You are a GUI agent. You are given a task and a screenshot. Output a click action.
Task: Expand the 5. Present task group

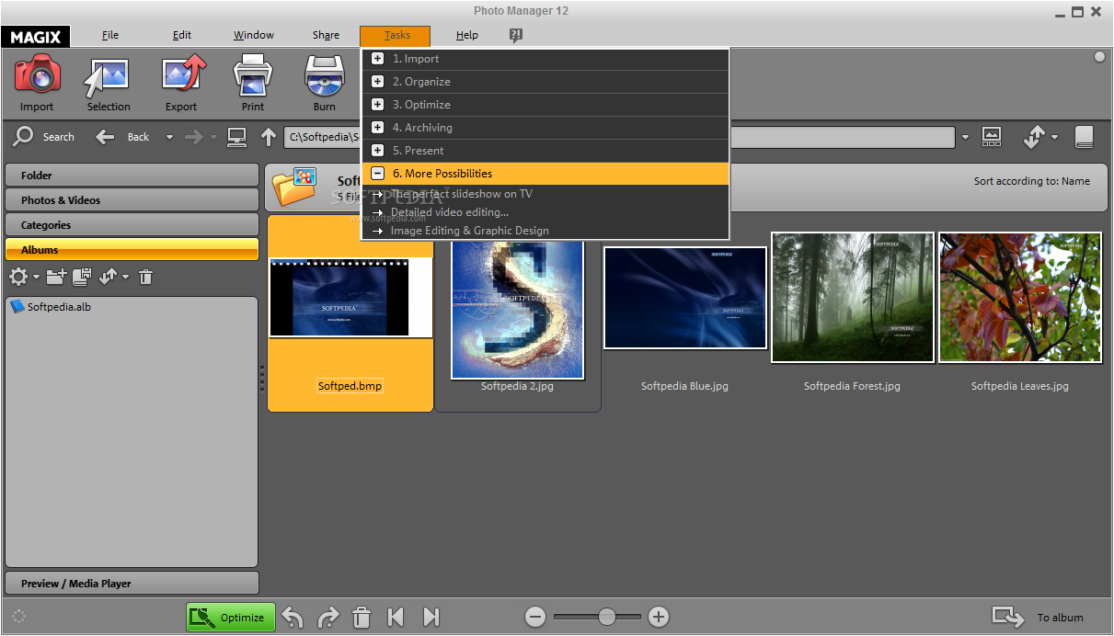[377, 151]
